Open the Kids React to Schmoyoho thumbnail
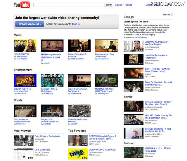 coord(25,46)
